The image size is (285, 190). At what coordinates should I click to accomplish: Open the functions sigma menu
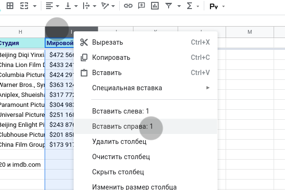click(x=190, y=6)
